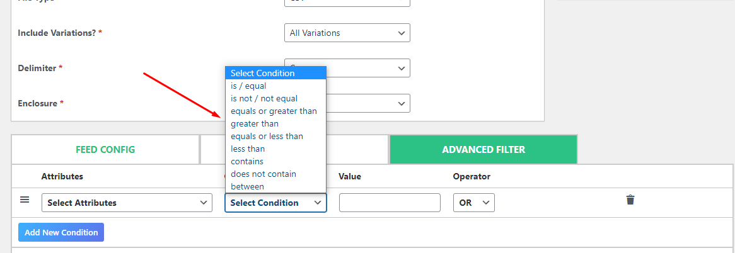Viewport: 735px width, 253px height.
Task: Choose 'does not contain' option
Action: coord(263,174)
